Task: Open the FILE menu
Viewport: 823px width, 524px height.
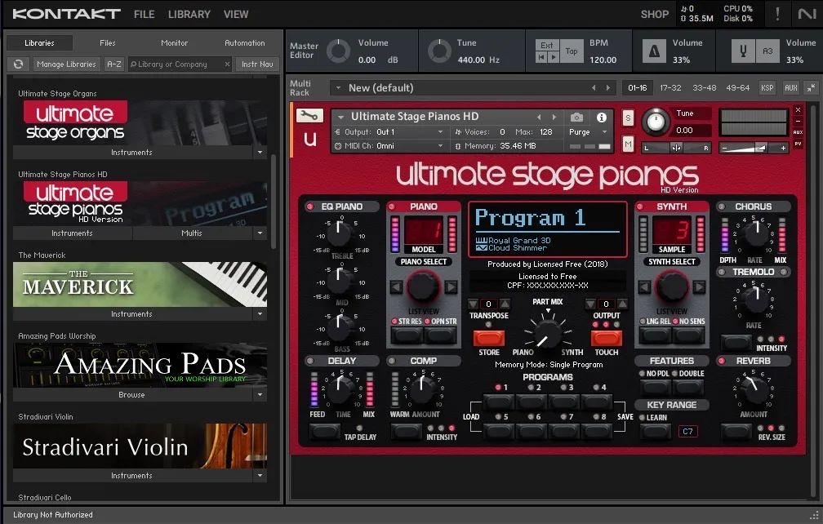Action: pos(144,14)
